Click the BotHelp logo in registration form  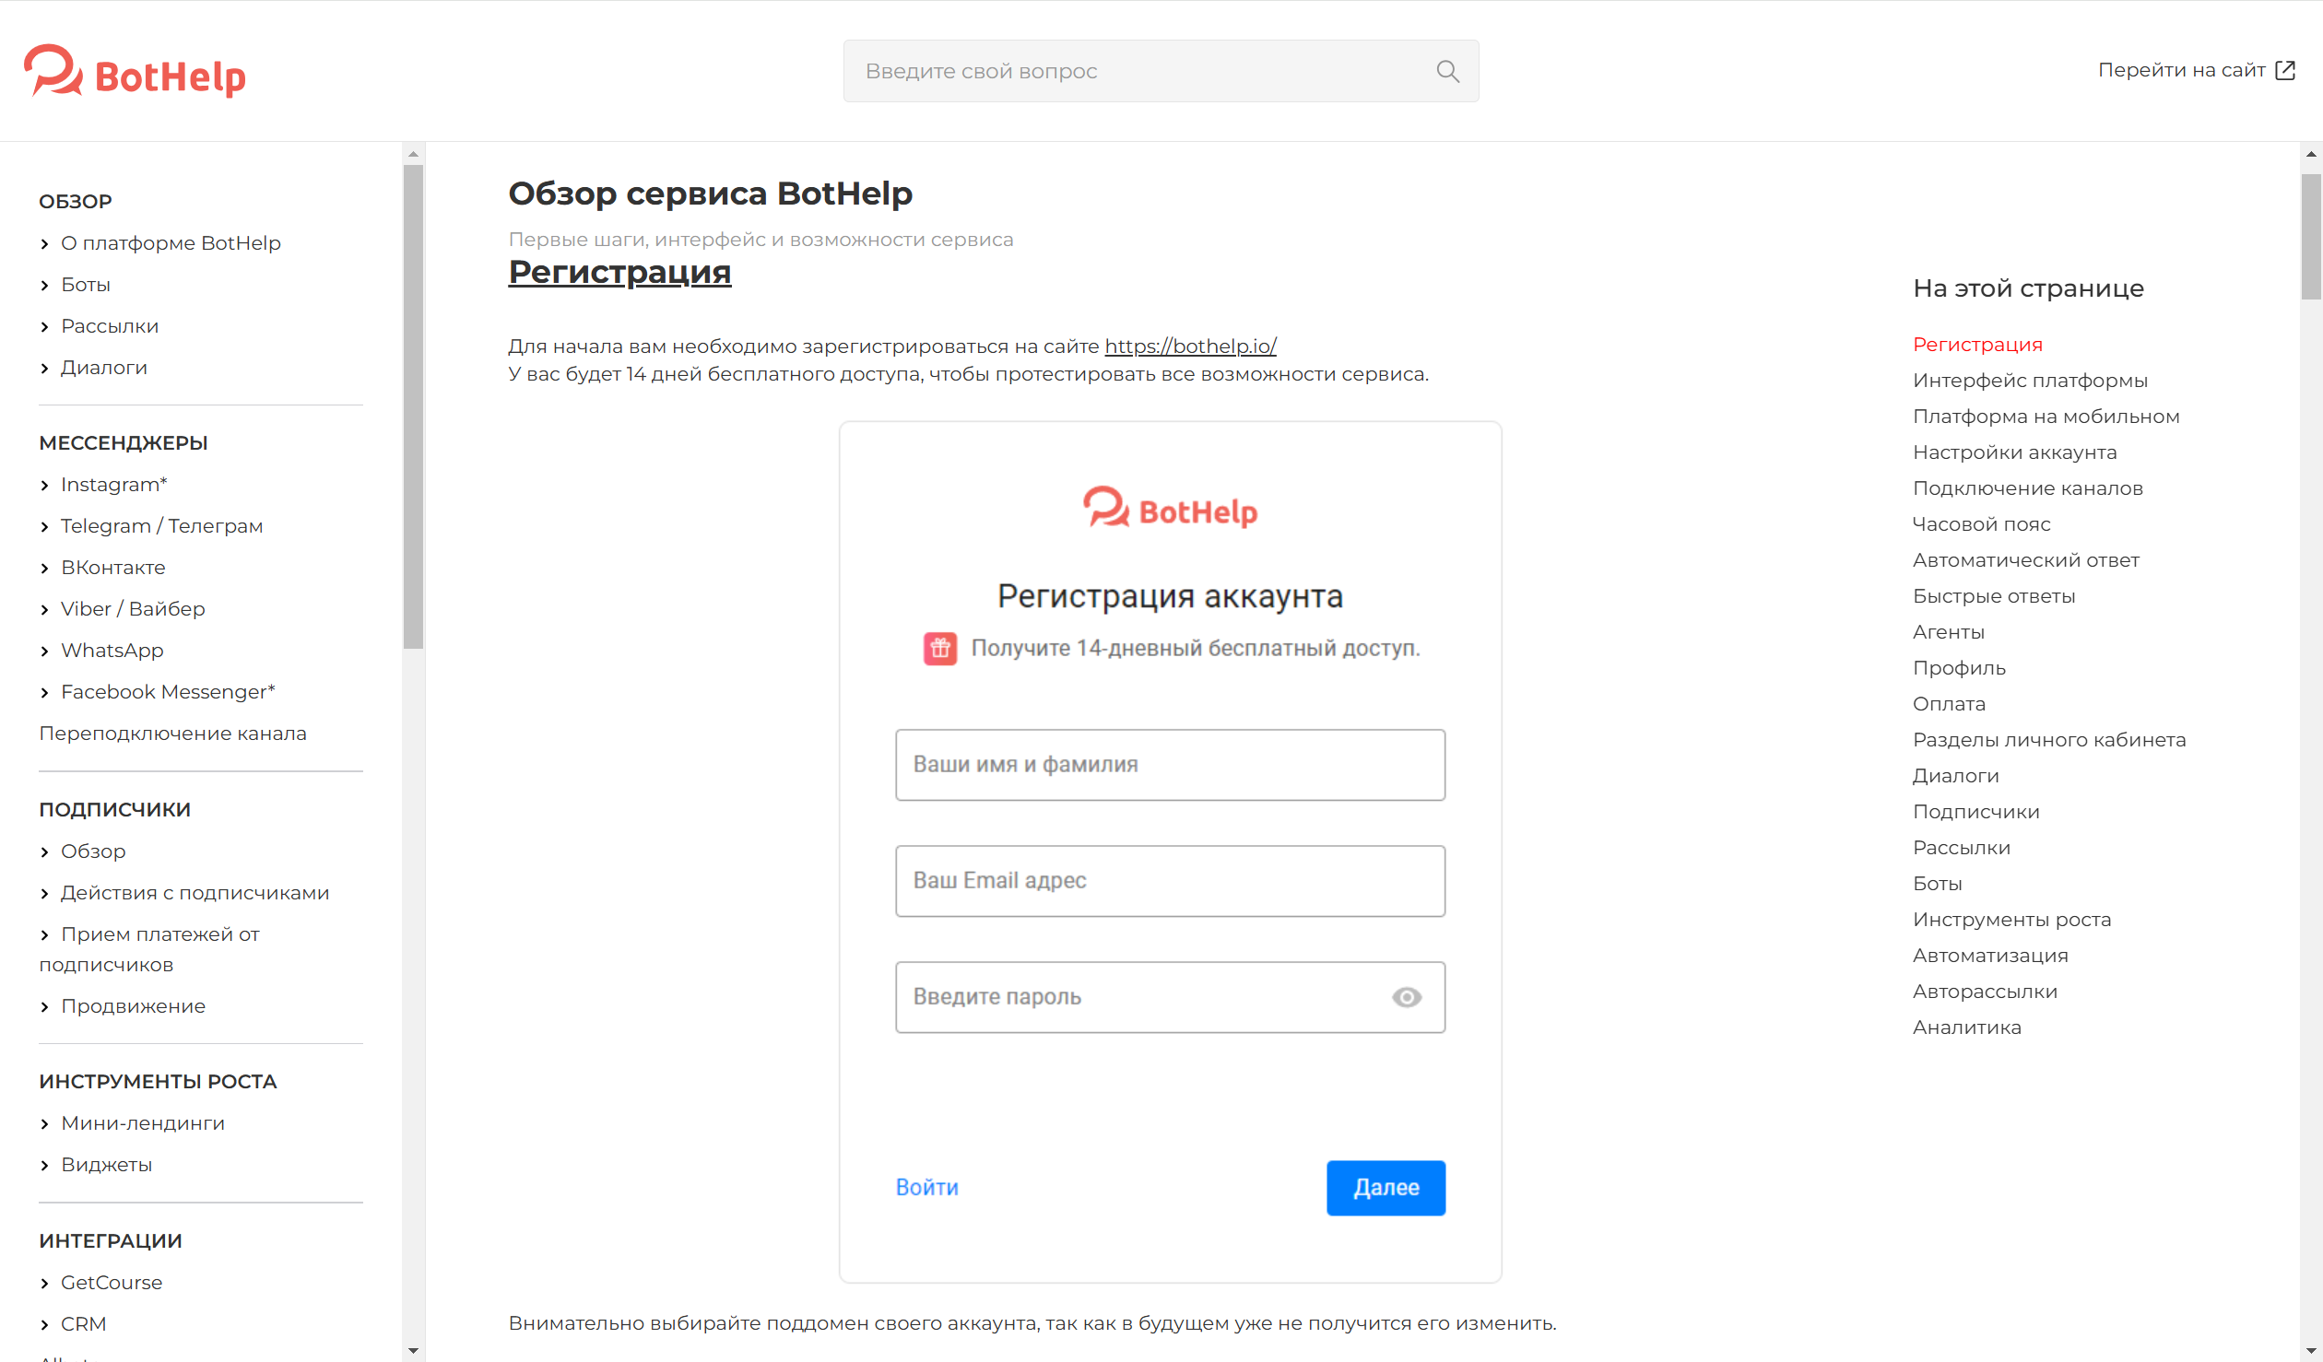pyautogui.click(x=1170, y=509)
